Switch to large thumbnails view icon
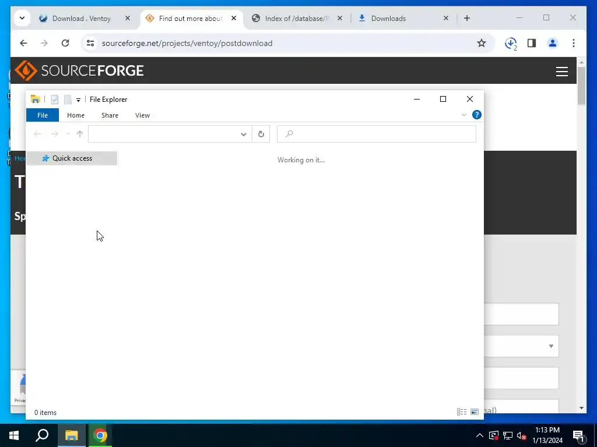Viewport: 597px width, 447px height. point(475,411)
